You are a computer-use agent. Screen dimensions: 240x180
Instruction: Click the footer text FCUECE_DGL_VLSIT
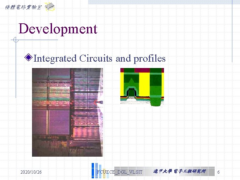120,172
